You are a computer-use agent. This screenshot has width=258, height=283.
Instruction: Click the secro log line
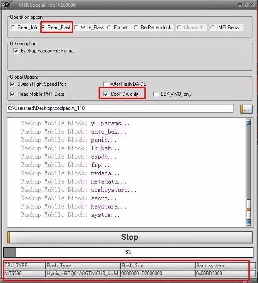pyautogui.click(x=69, y=198)
